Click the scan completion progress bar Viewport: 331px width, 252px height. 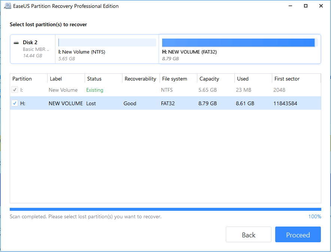pyautogui.click(x=165, y=209)
